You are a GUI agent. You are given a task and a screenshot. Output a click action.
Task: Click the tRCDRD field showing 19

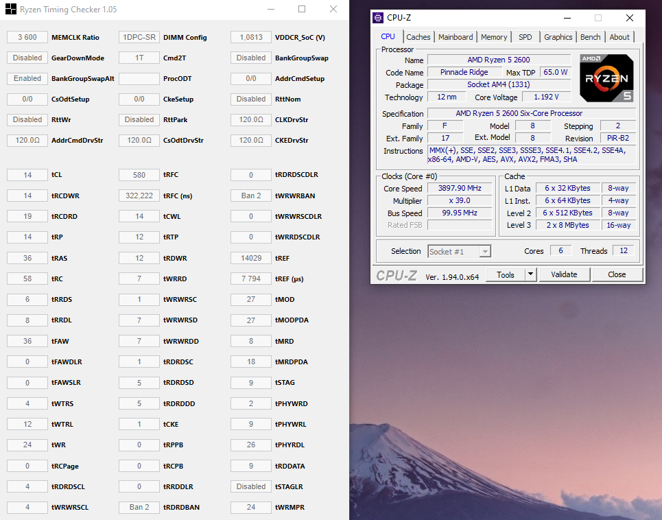(x=27, y=216)
